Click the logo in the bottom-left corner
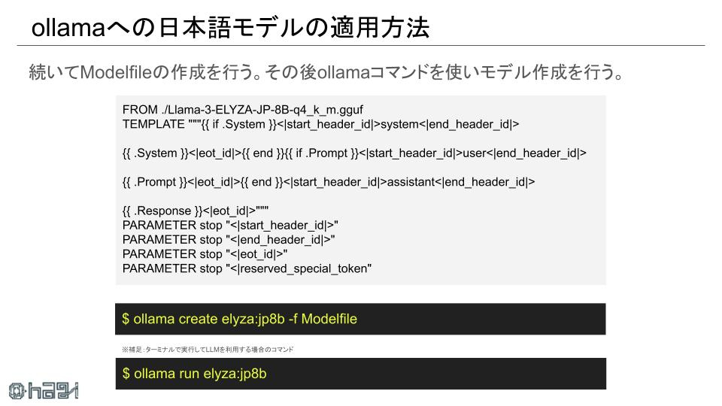Screen dimensions: 722x406 [x=44, y=391]
